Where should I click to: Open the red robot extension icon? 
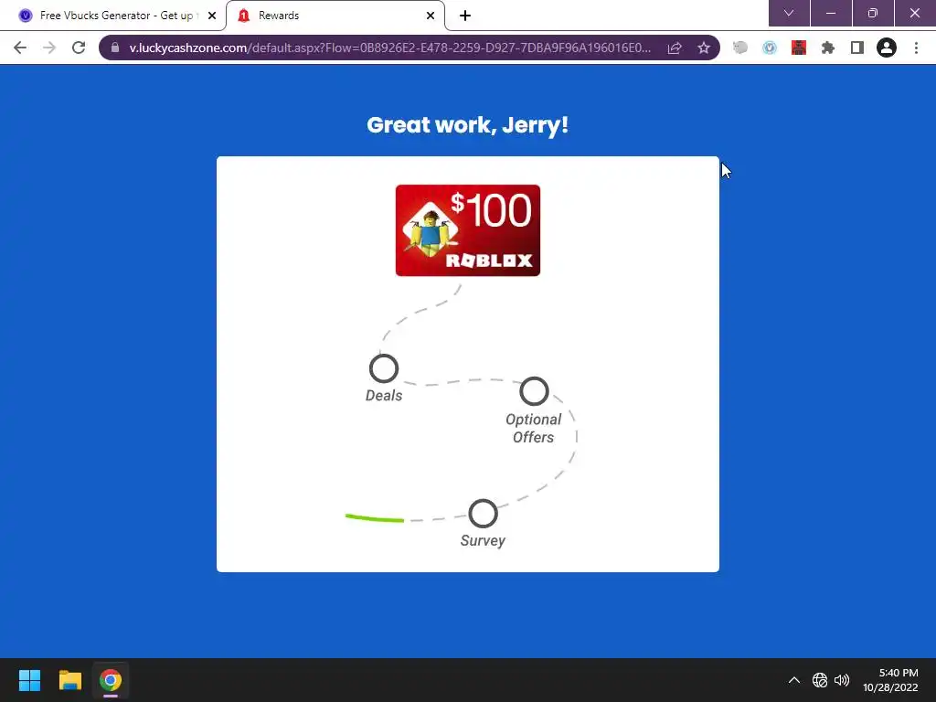799,48
